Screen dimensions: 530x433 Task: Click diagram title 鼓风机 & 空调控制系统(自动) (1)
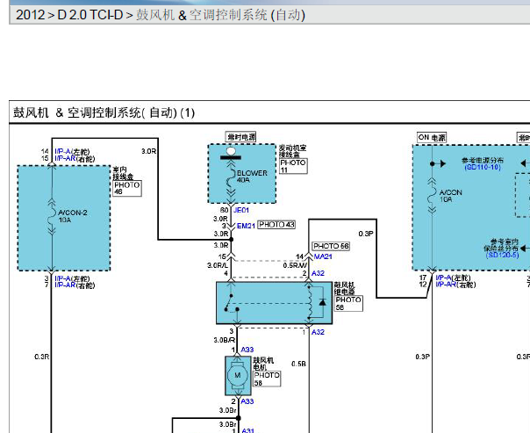(104, 112)
